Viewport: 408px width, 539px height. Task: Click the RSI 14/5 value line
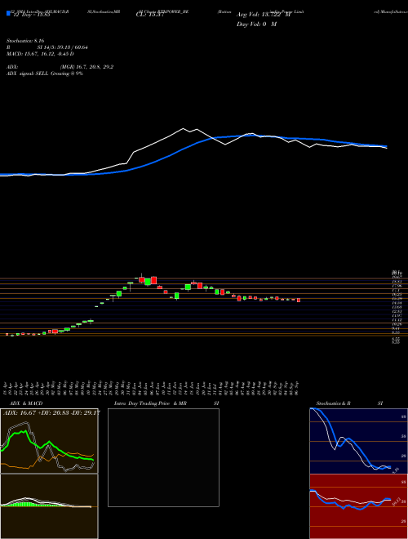click(47, 47)
